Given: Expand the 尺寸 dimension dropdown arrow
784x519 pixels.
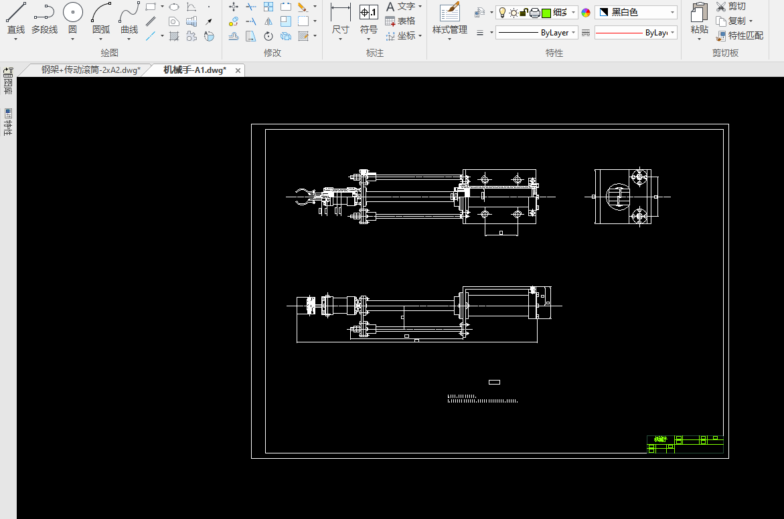Looking at the screenshot, I should pos(341,39).
